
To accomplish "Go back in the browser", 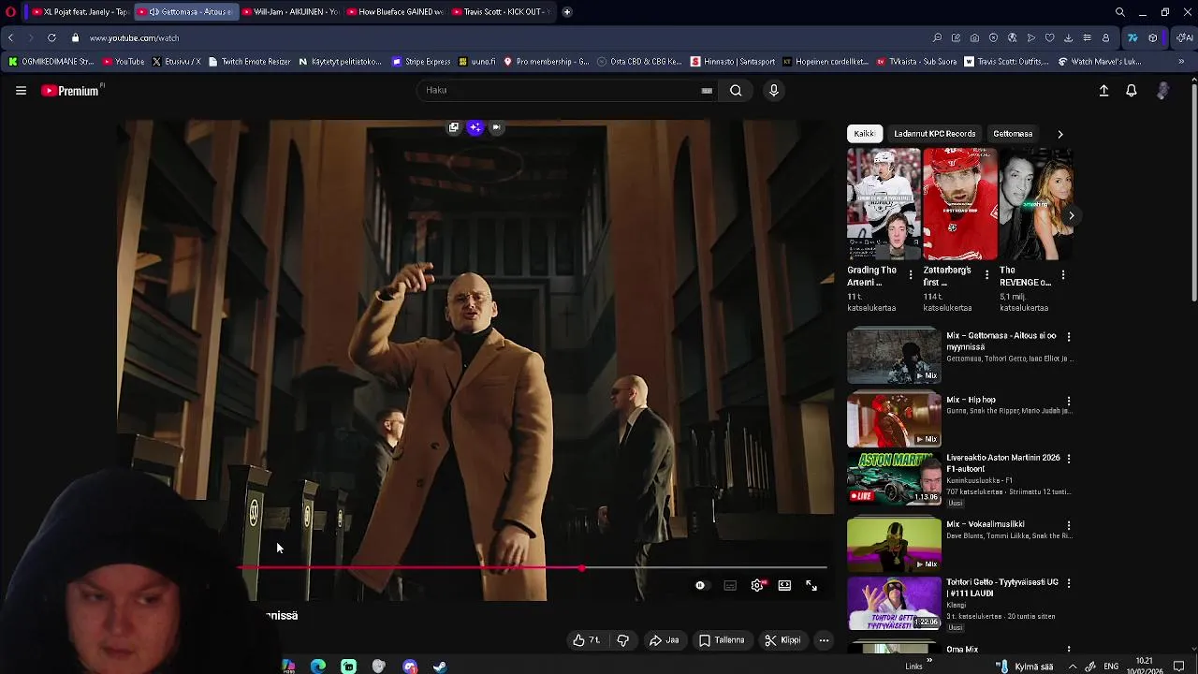I will 10,38.
